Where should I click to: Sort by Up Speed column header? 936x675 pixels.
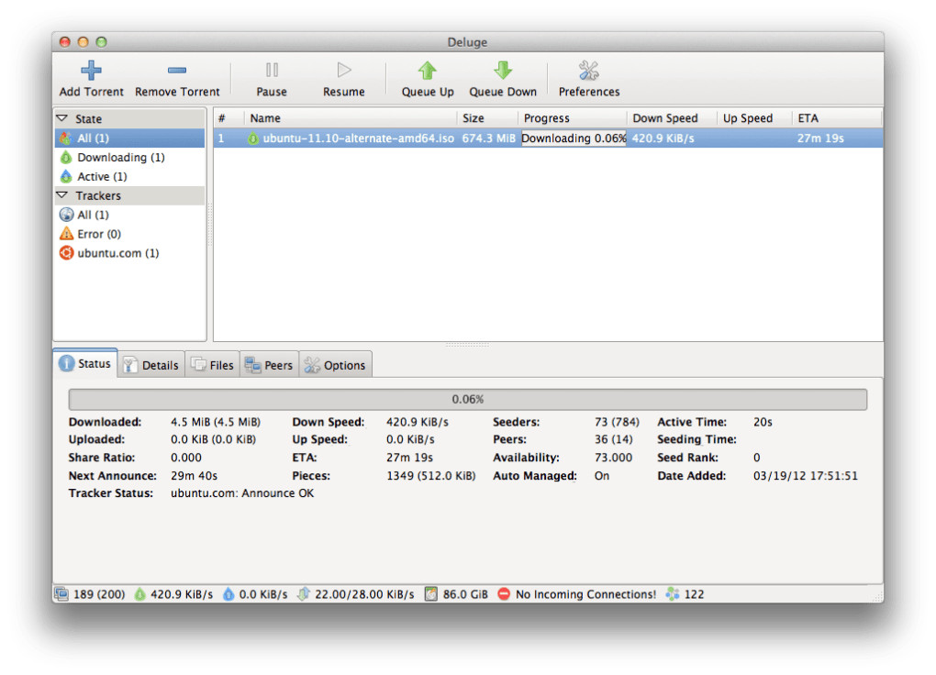tap(754, 117)
